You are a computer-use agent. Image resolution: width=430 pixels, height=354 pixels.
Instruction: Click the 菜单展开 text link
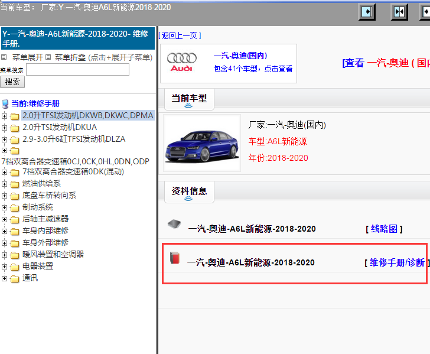coord(27,57)
